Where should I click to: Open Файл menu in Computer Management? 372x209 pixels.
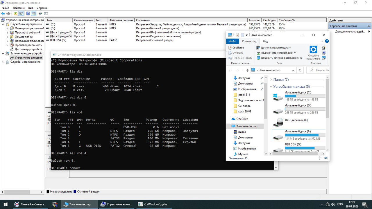[x=6, y=8]
